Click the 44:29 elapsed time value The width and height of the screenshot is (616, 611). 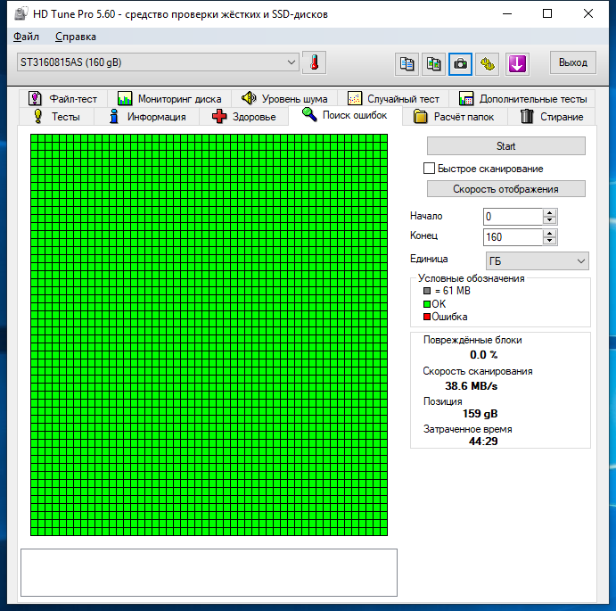(x=483, y=442)
